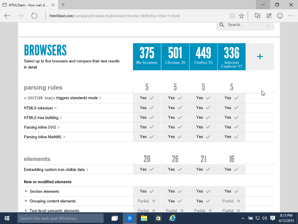
Task: Click the parsing rules heading
Action: [43, 87]
